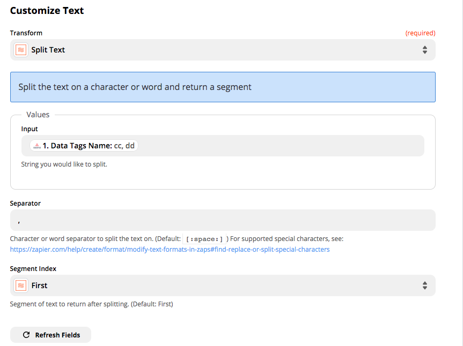Open the Zapier special characters help link
The width and height of the screenshot is (463, 346).
coord(170,249)
